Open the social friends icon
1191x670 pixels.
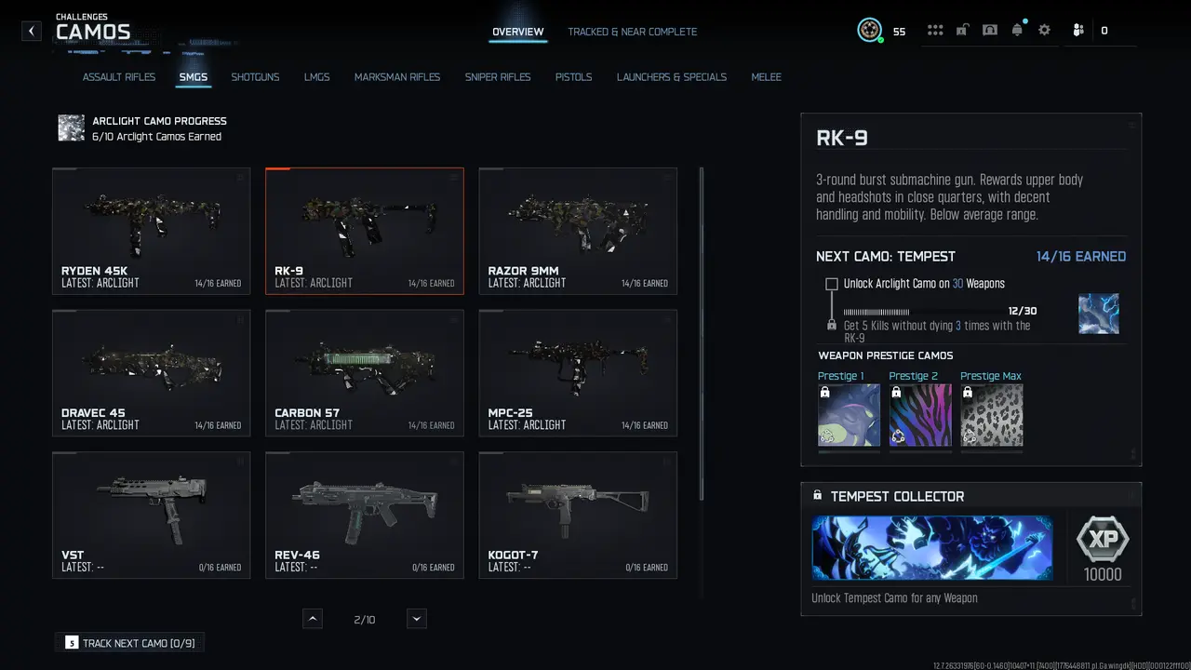click(1077, 31)
